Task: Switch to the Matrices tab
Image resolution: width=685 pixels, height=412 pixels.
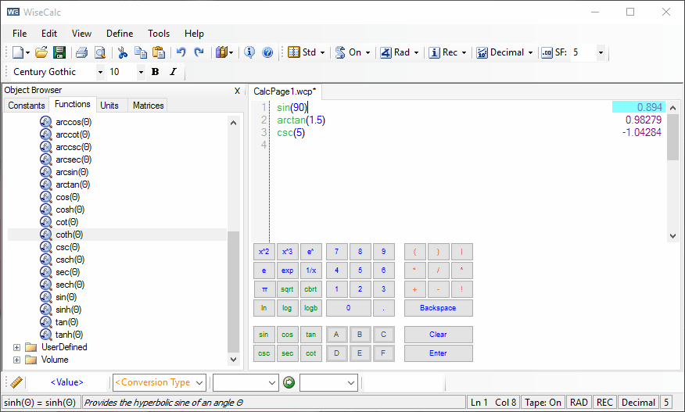Action: click(x=148, y=106)
